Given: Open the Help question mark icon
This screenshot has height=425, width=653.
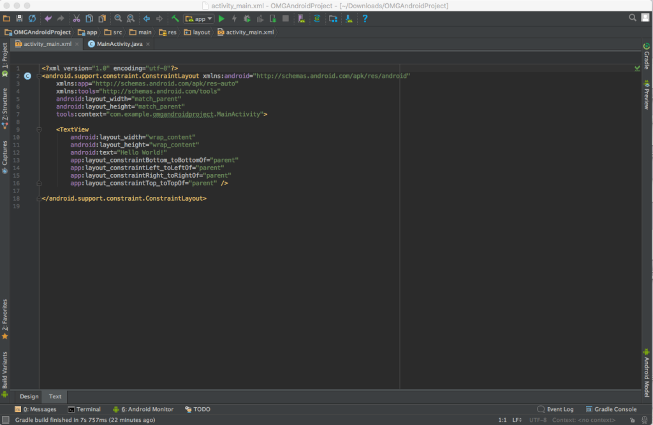Looking at the screenshot, I should 365,19.
